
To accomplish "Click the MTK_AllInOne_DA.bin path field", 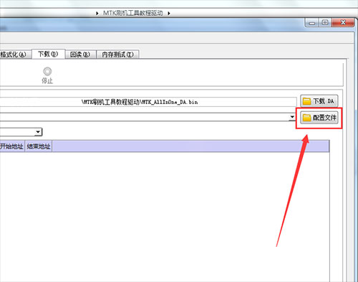I will 148,102.
